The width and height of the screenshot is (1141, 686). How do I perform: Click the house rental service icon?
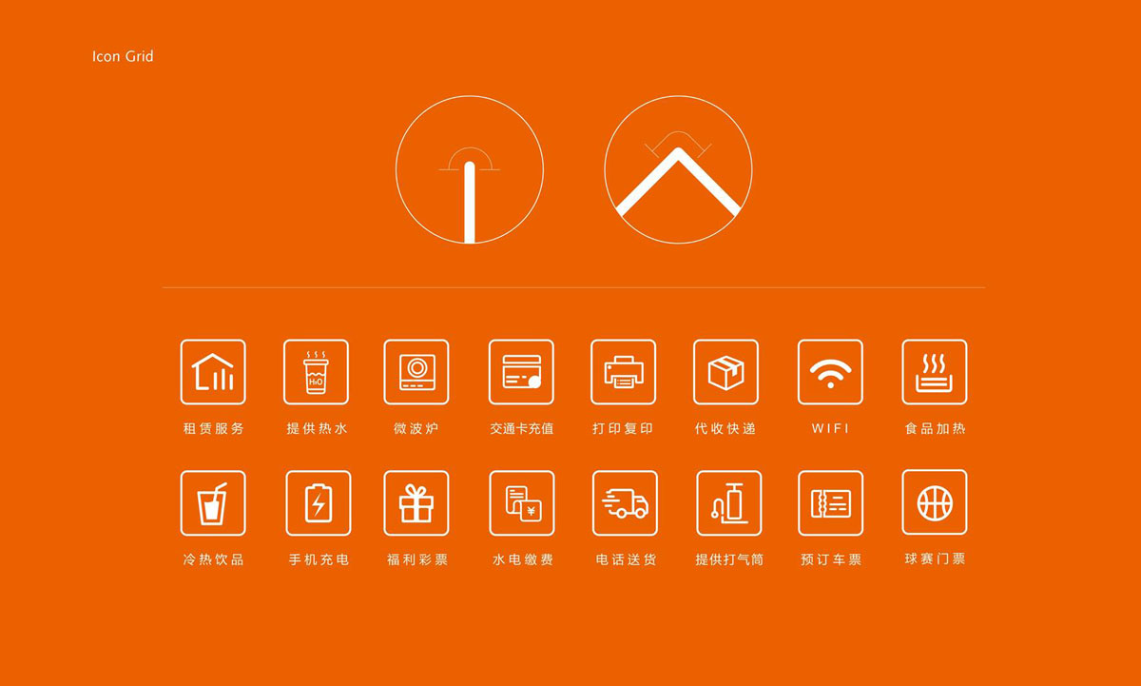(x=213, y=372)
